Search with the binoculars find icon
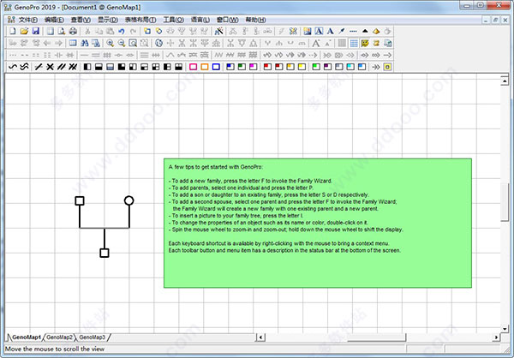This screenshot has height=358, width=514. [84, 43]
